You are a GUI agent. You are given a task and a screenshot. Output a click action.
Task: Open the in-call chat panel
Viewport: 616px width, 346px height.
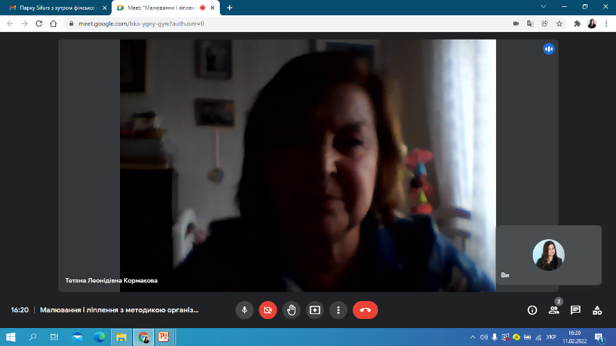(x=576, y=310)
